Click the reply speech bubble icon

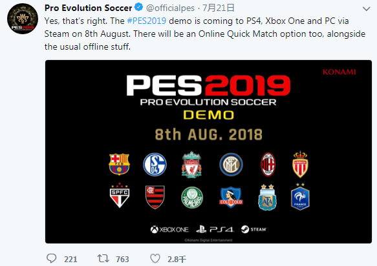[x=51, y=258]
